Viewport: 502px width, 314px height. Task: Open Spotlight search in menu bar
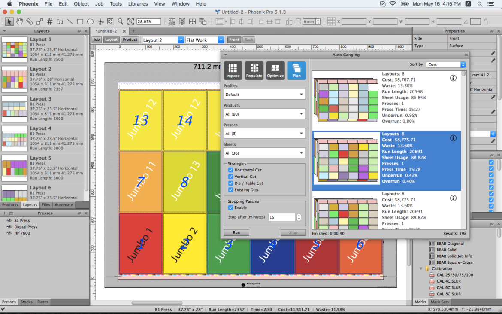[480, 4]
